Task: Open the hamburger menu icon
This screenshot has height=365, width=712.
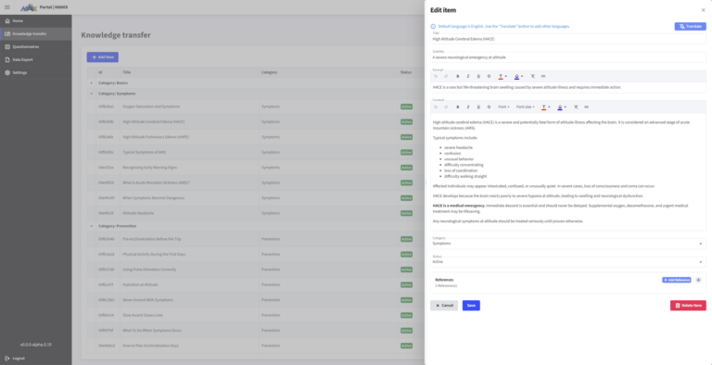Action: click(x=6, y=7)
